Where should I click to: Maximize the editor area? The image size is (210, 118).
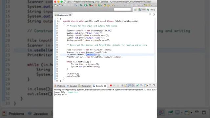tap(154, 14)
